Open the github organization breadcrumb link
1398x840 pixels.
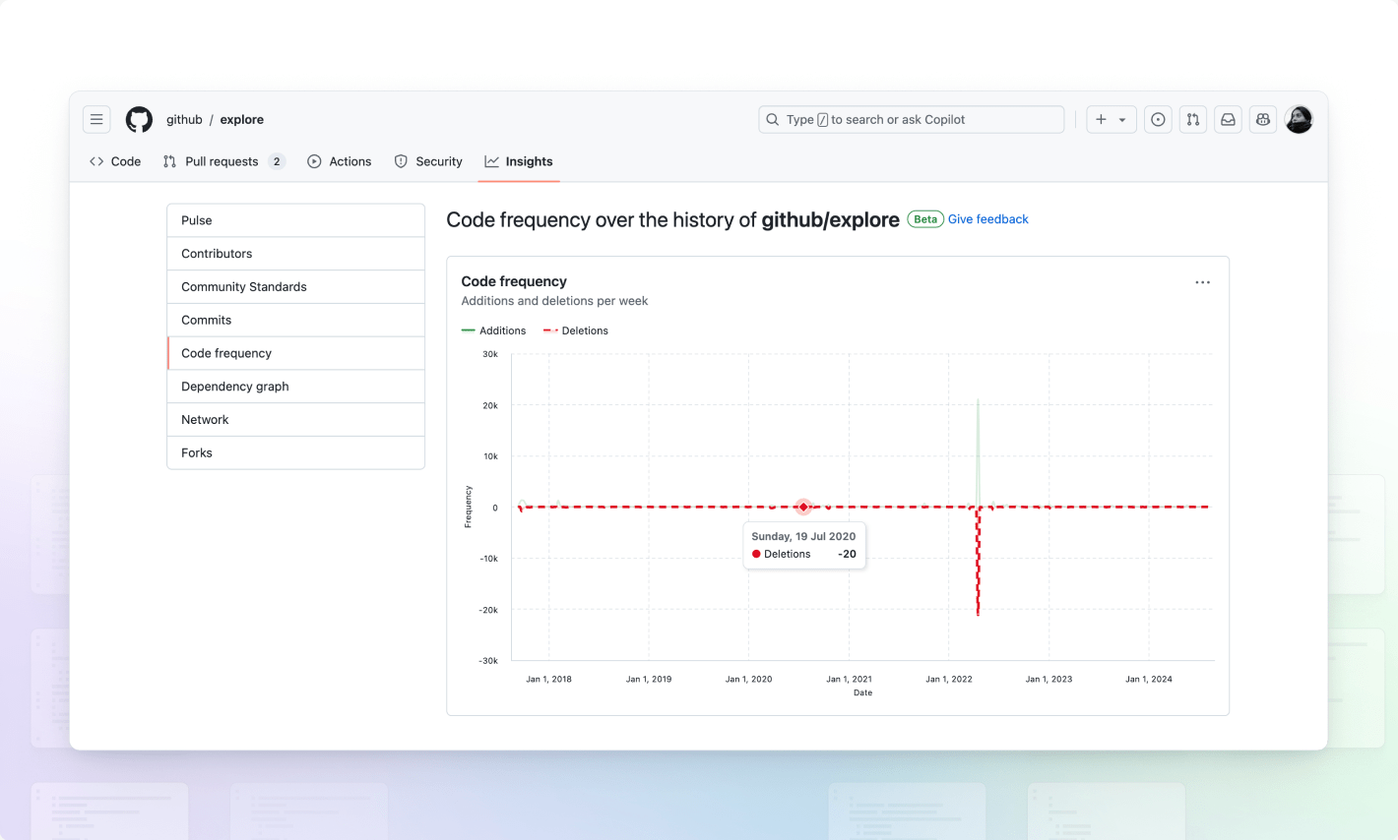pyautogui.click(x=183, y=119)
